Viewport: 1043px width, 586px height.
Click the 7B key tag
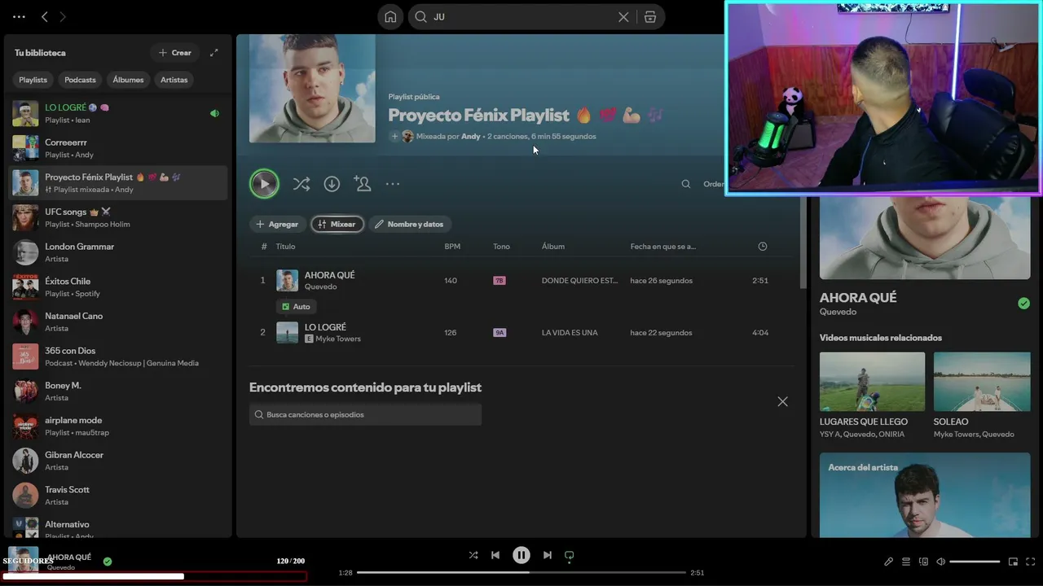click(499, 281)
